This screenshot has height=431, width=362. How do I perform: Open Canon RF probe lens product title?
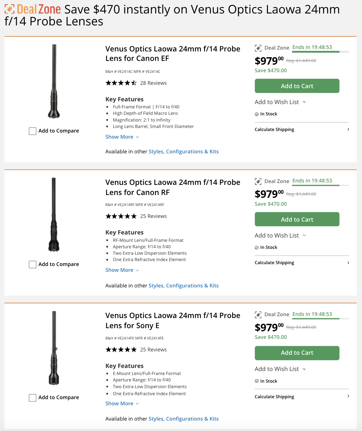173,187
